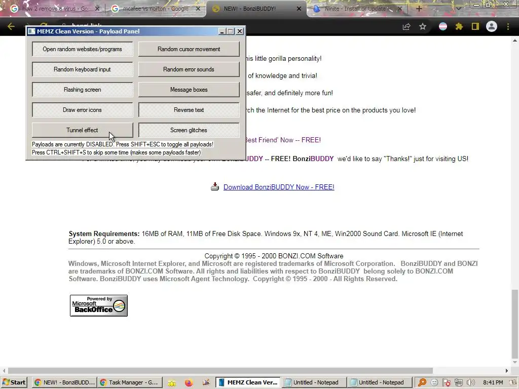Image resolution: width=519 pixels, height=389 pixels.
Task: Toggle the Chrome side panel icon
Action: pos(475,26)
